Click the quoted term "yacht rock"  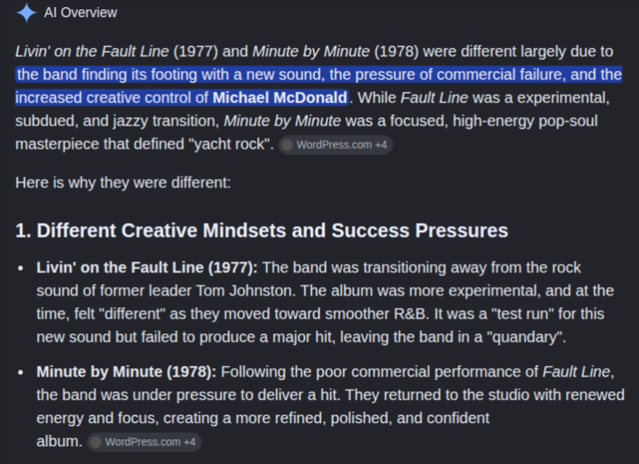pyautogui.click(x=231, y=144)
